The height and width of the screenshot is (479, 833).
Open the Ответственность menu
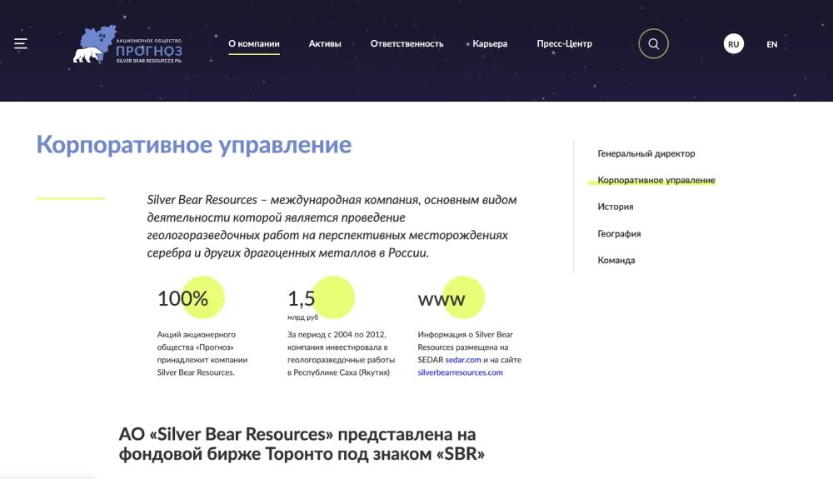(407, 43)
